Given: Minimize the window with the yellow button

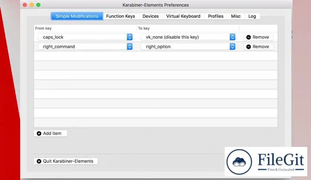Looking at the screenshot, I should click(x=32, y=5).
